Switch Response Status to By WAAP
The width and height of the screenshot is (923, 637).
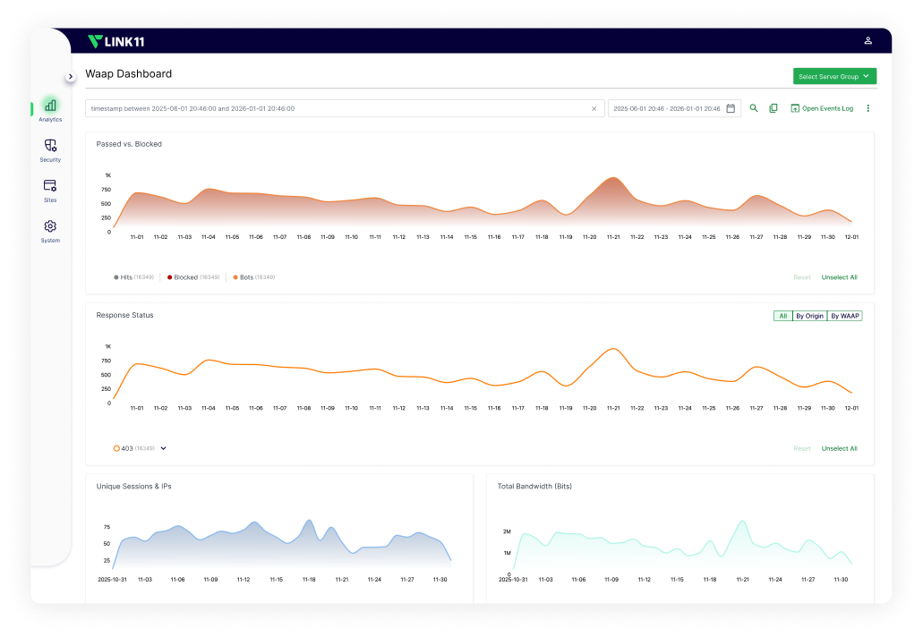click(844, 316)
